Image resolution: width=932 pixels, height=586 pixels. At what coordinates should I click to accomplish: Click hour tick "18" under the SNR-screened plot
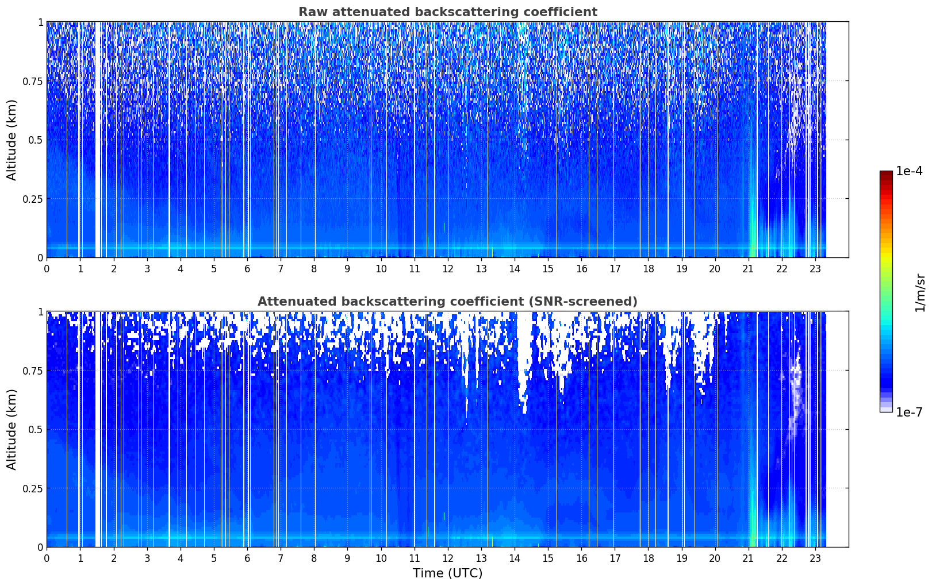coord(649,558)
